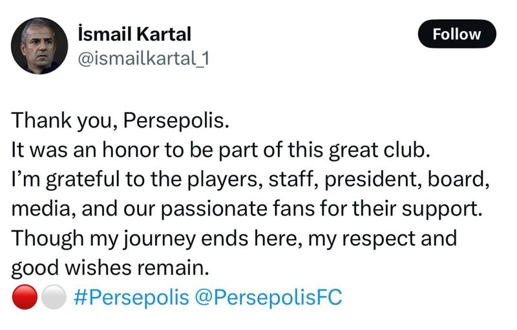Click the red circle emoji
This screenshot has height=330, width=517.
pos(25,296)
